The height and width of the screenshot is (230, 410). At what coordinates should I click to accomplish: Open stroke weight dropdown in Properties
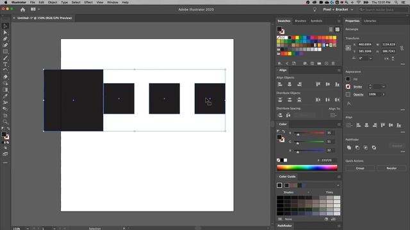[x=384, y=87]
